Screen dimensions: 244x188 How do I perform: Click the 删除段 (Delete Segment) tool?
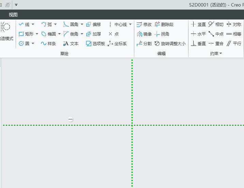pos(164,25)
